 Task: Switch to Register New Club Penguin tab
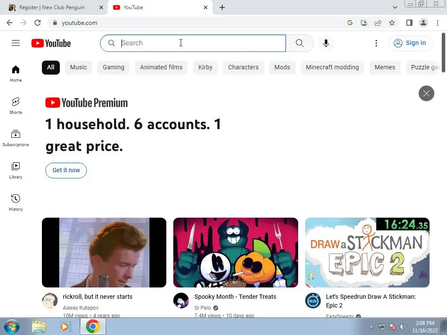tap(52, 8)
